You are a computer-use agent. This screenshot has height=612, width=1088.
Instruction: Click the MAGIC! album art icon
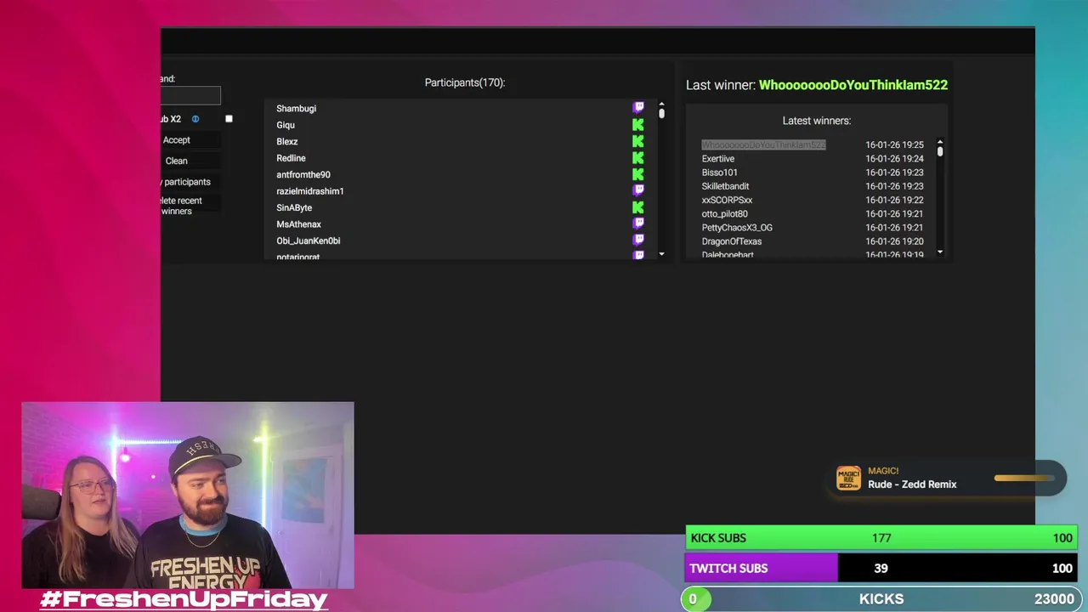pos(848,478)
